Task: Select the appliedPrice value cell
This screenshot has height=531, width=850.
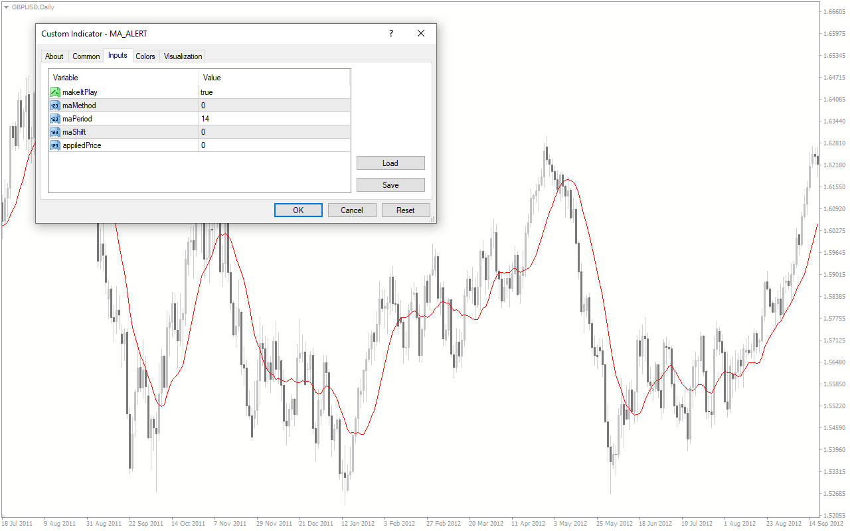Action: click(274, 145)
